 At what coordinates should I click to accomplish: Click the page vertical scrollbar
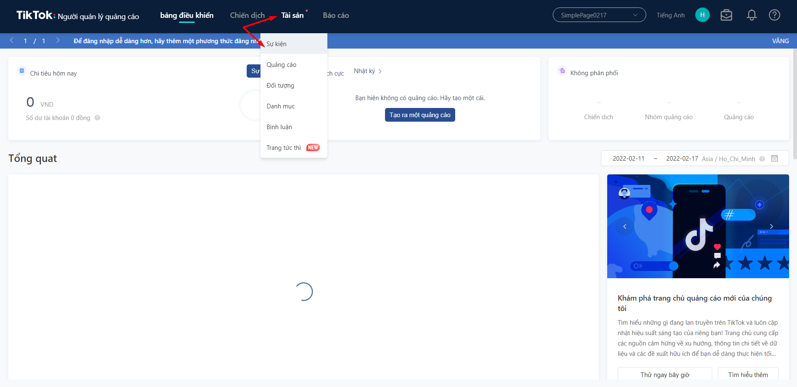(x=795, y=104)
